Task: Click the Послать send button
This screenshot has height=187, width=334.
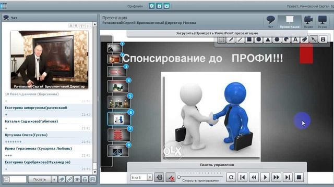Action: pyautogui.click(x=40, y=179)
